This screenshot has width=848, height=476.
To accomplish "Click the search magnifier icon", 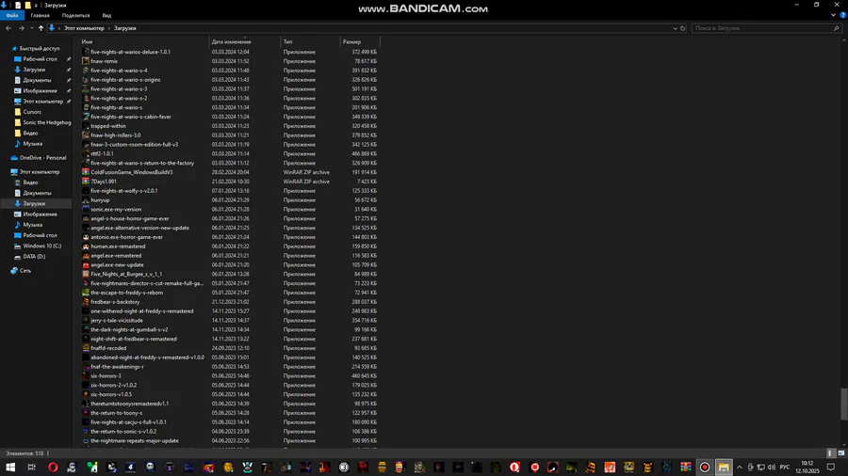I will [836, 28].
